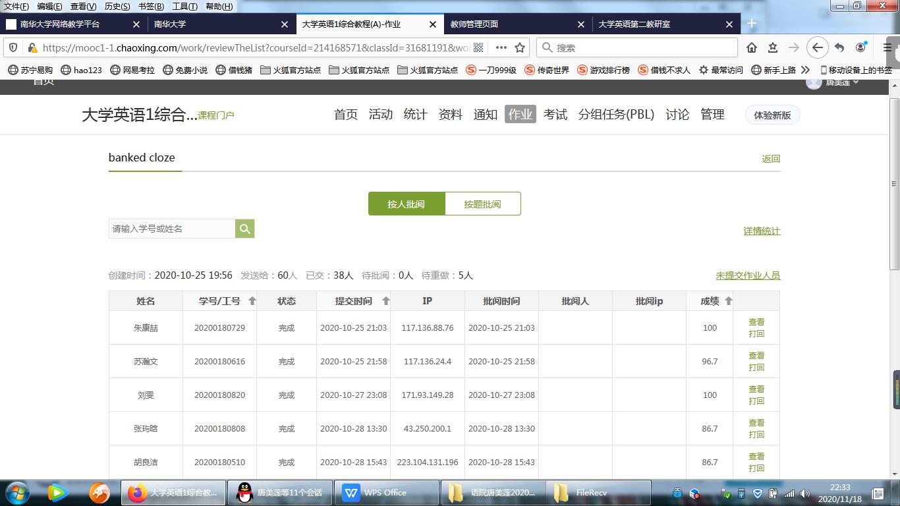Viewport: 900px width, 506px height.
Task: Launch the orange leopard browser taskbar icon
Action: 99,493
